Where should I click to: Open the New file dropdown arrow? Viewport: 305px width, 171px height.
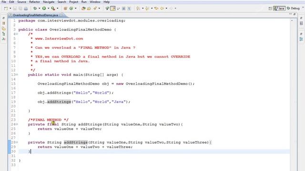[x=10, y=9]
